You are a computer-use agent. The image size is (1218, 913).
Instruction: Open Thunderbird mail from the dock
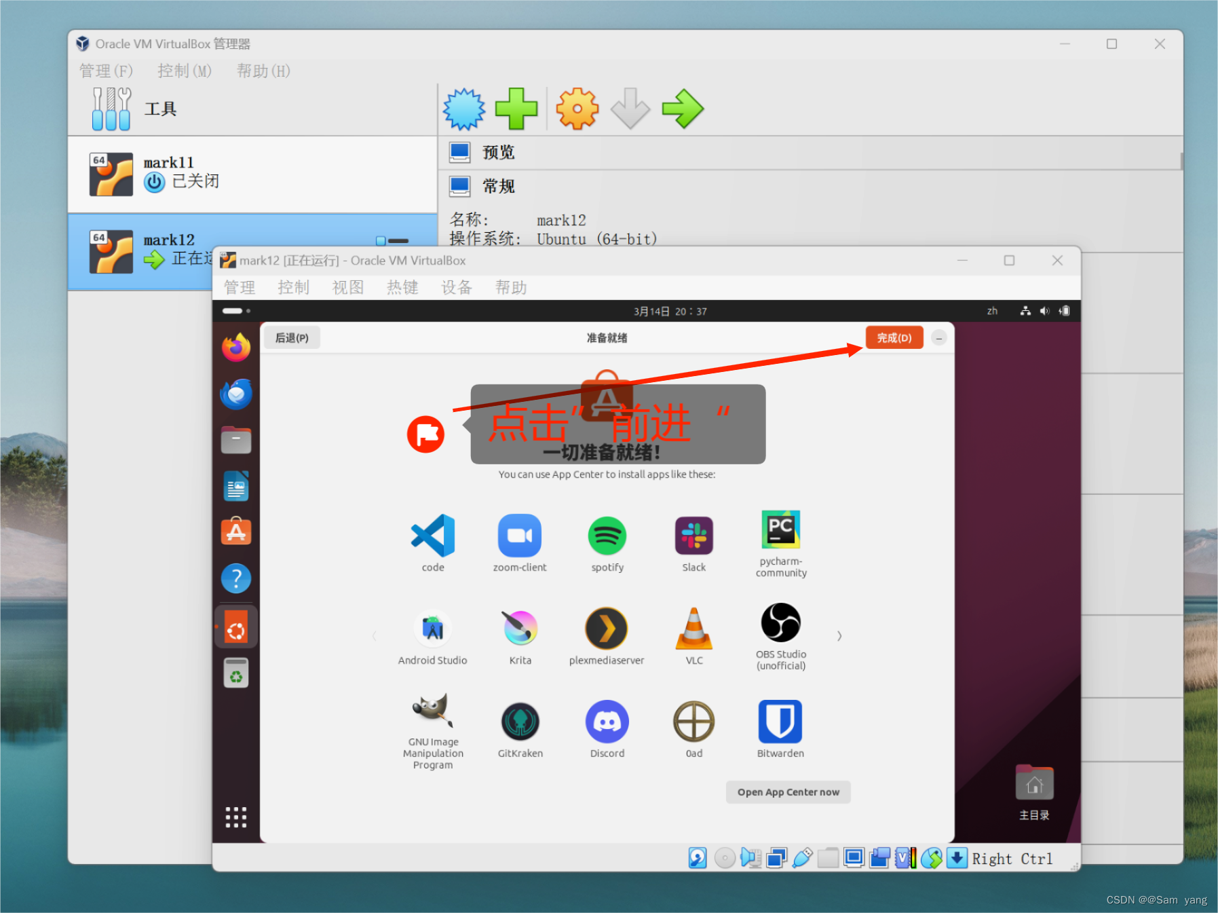236,394
